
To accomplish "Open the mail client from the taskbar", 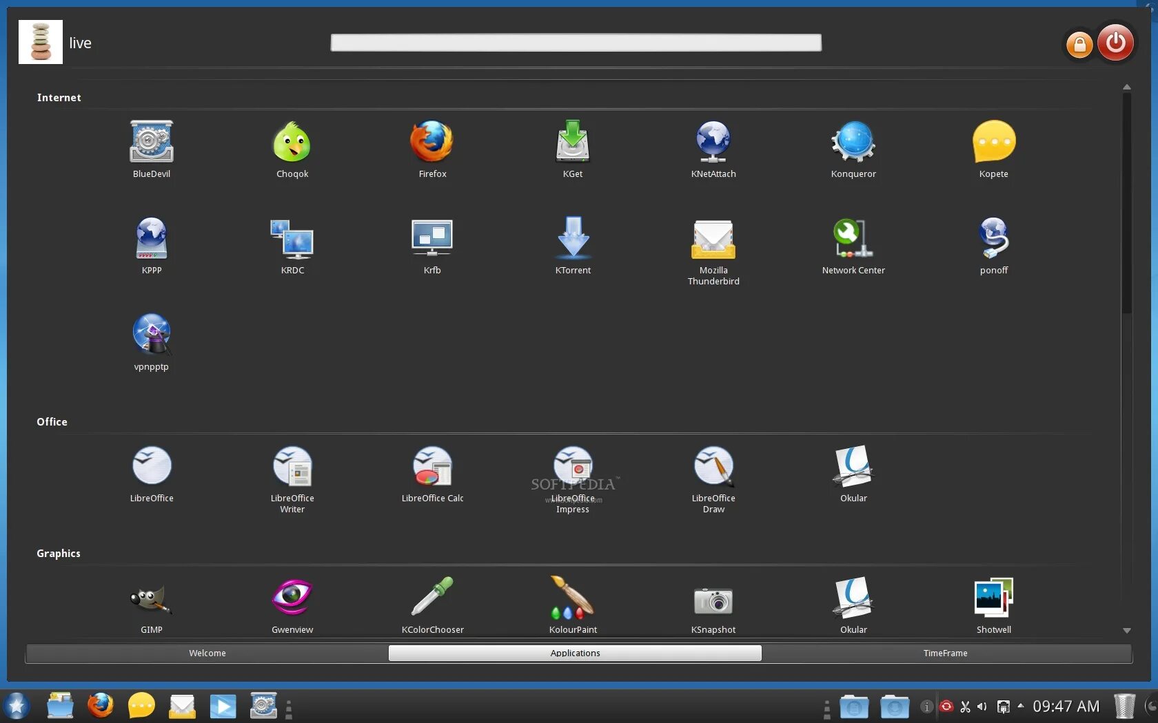I will pyautogui.click(x=182, y=706).
